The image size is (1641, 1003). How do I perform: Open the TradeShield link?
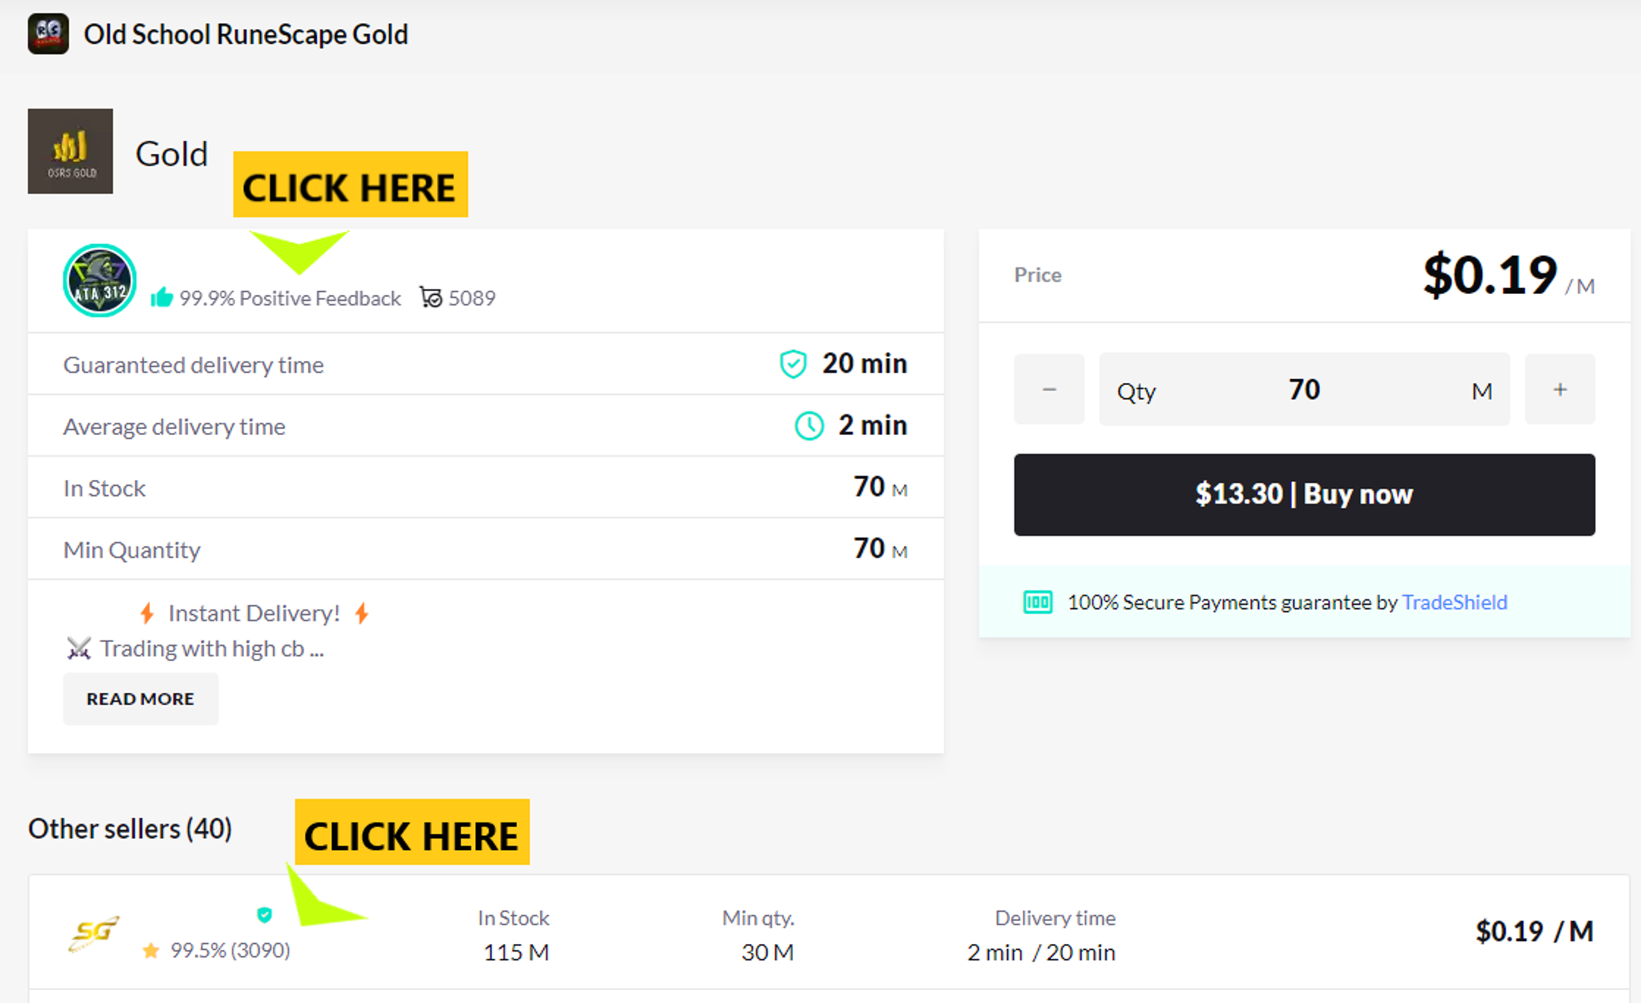point(1454,602)
